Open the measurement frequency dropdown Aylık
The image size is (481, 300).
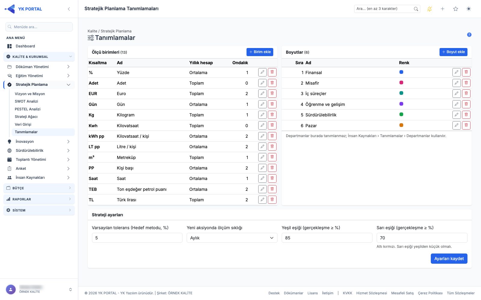point(232,238)
